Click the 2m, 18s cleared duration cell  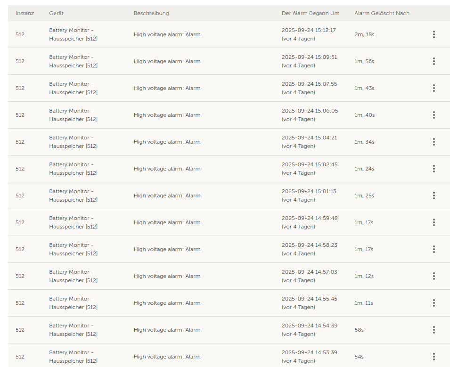pyautogui.click(x=364, y=34)
